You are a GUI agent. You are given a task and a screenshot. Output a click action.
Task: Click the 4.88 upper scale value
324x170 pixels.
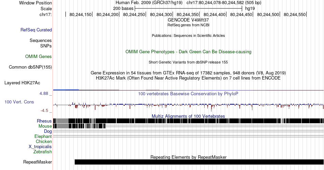pyautogui.click(x=44, y=94)
